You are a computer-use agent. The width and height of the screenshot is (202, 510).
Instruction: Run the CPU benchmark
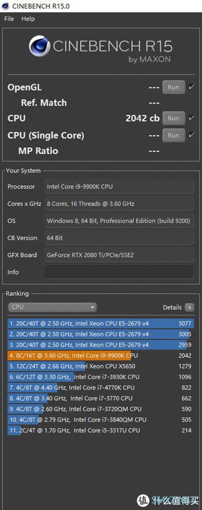click(x=174, y=119)
